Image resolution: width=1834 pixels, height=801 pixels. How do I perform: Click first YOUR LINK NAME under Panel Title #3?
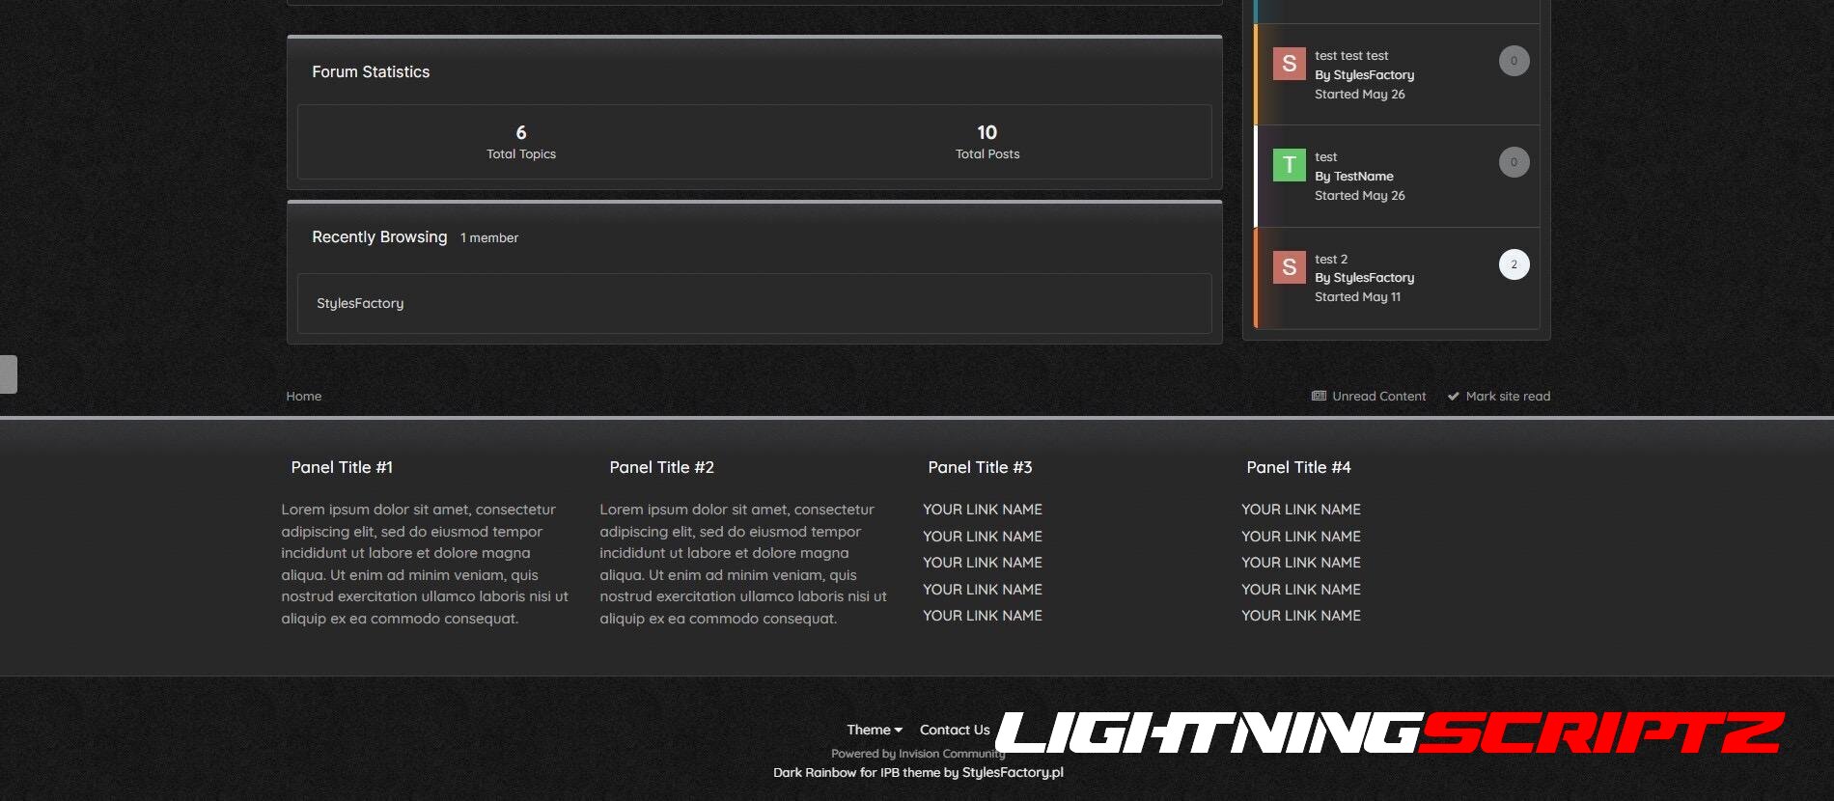[x=982, y=510]
